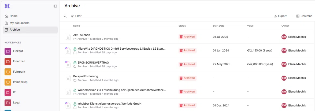Open the search magnifier icon
This screenshot has height=111, width=315.
point(65,16)
